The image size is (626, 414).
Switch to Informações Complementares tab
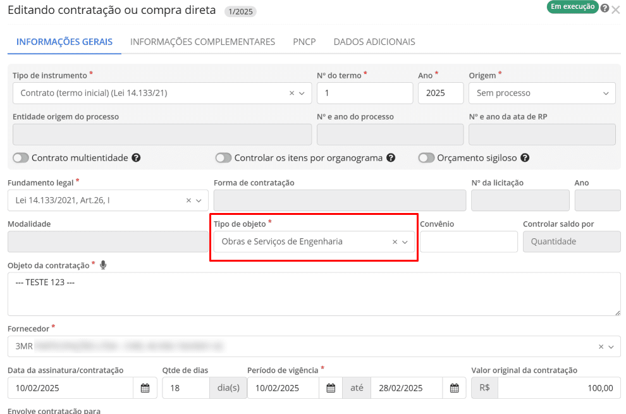coord(202,42)
